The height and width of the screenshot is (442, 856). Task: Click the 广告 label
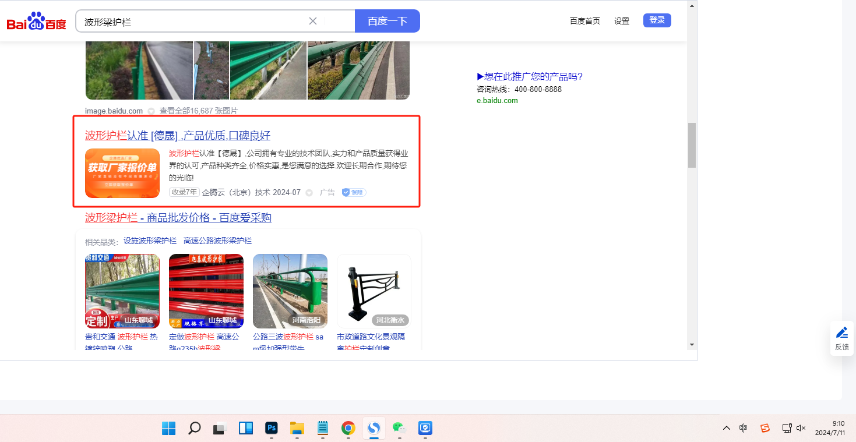tap(327, 192)
